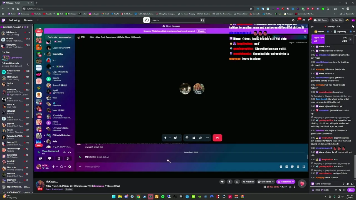Expand the Hype Train chevron
The image size is (356, 200).
click(350, 39)
